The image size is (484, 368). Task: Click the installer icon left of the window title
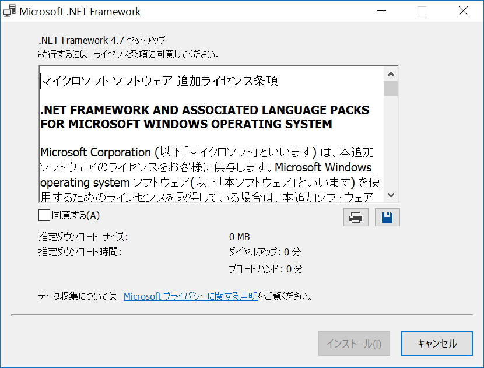pyautogui.click(x=9, y=10)
